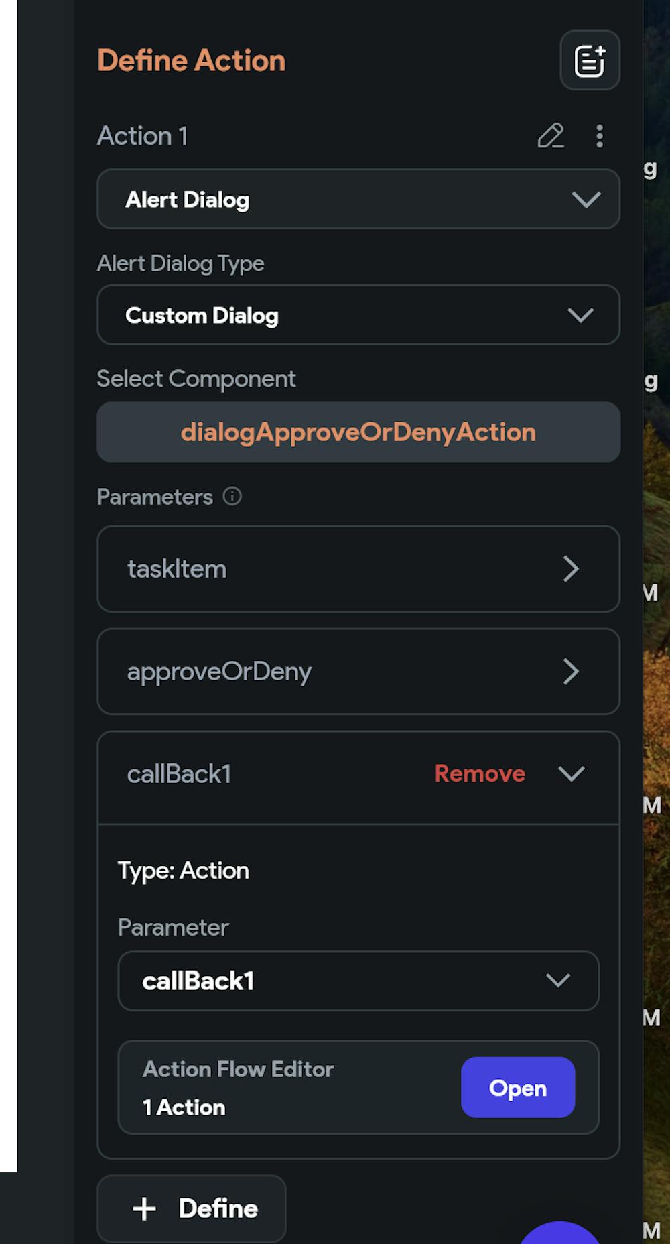Expand the approveOrDeny parameter

[358, 672]
